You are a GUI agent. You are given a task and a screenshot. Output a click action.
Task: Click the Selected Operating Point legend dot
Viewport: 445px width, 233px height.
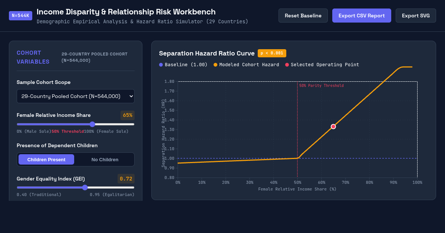tap(287, 65)
